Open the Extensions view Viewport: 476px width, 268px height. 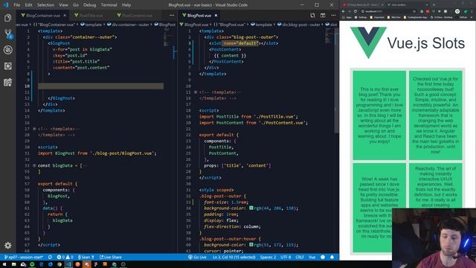[x=8, y=66]
